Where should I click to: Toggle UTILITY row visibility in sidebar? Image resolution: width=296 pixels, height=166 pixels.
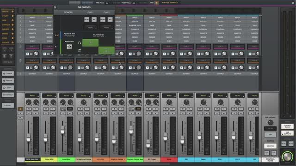click(12, 16)
